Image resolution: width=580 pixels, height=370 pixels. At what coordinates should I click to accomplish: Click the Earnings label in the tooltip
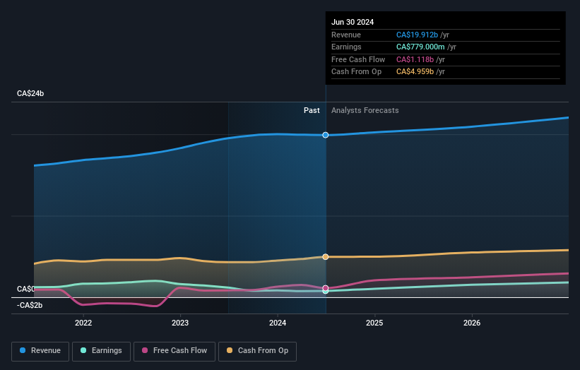tap(346, 47)
